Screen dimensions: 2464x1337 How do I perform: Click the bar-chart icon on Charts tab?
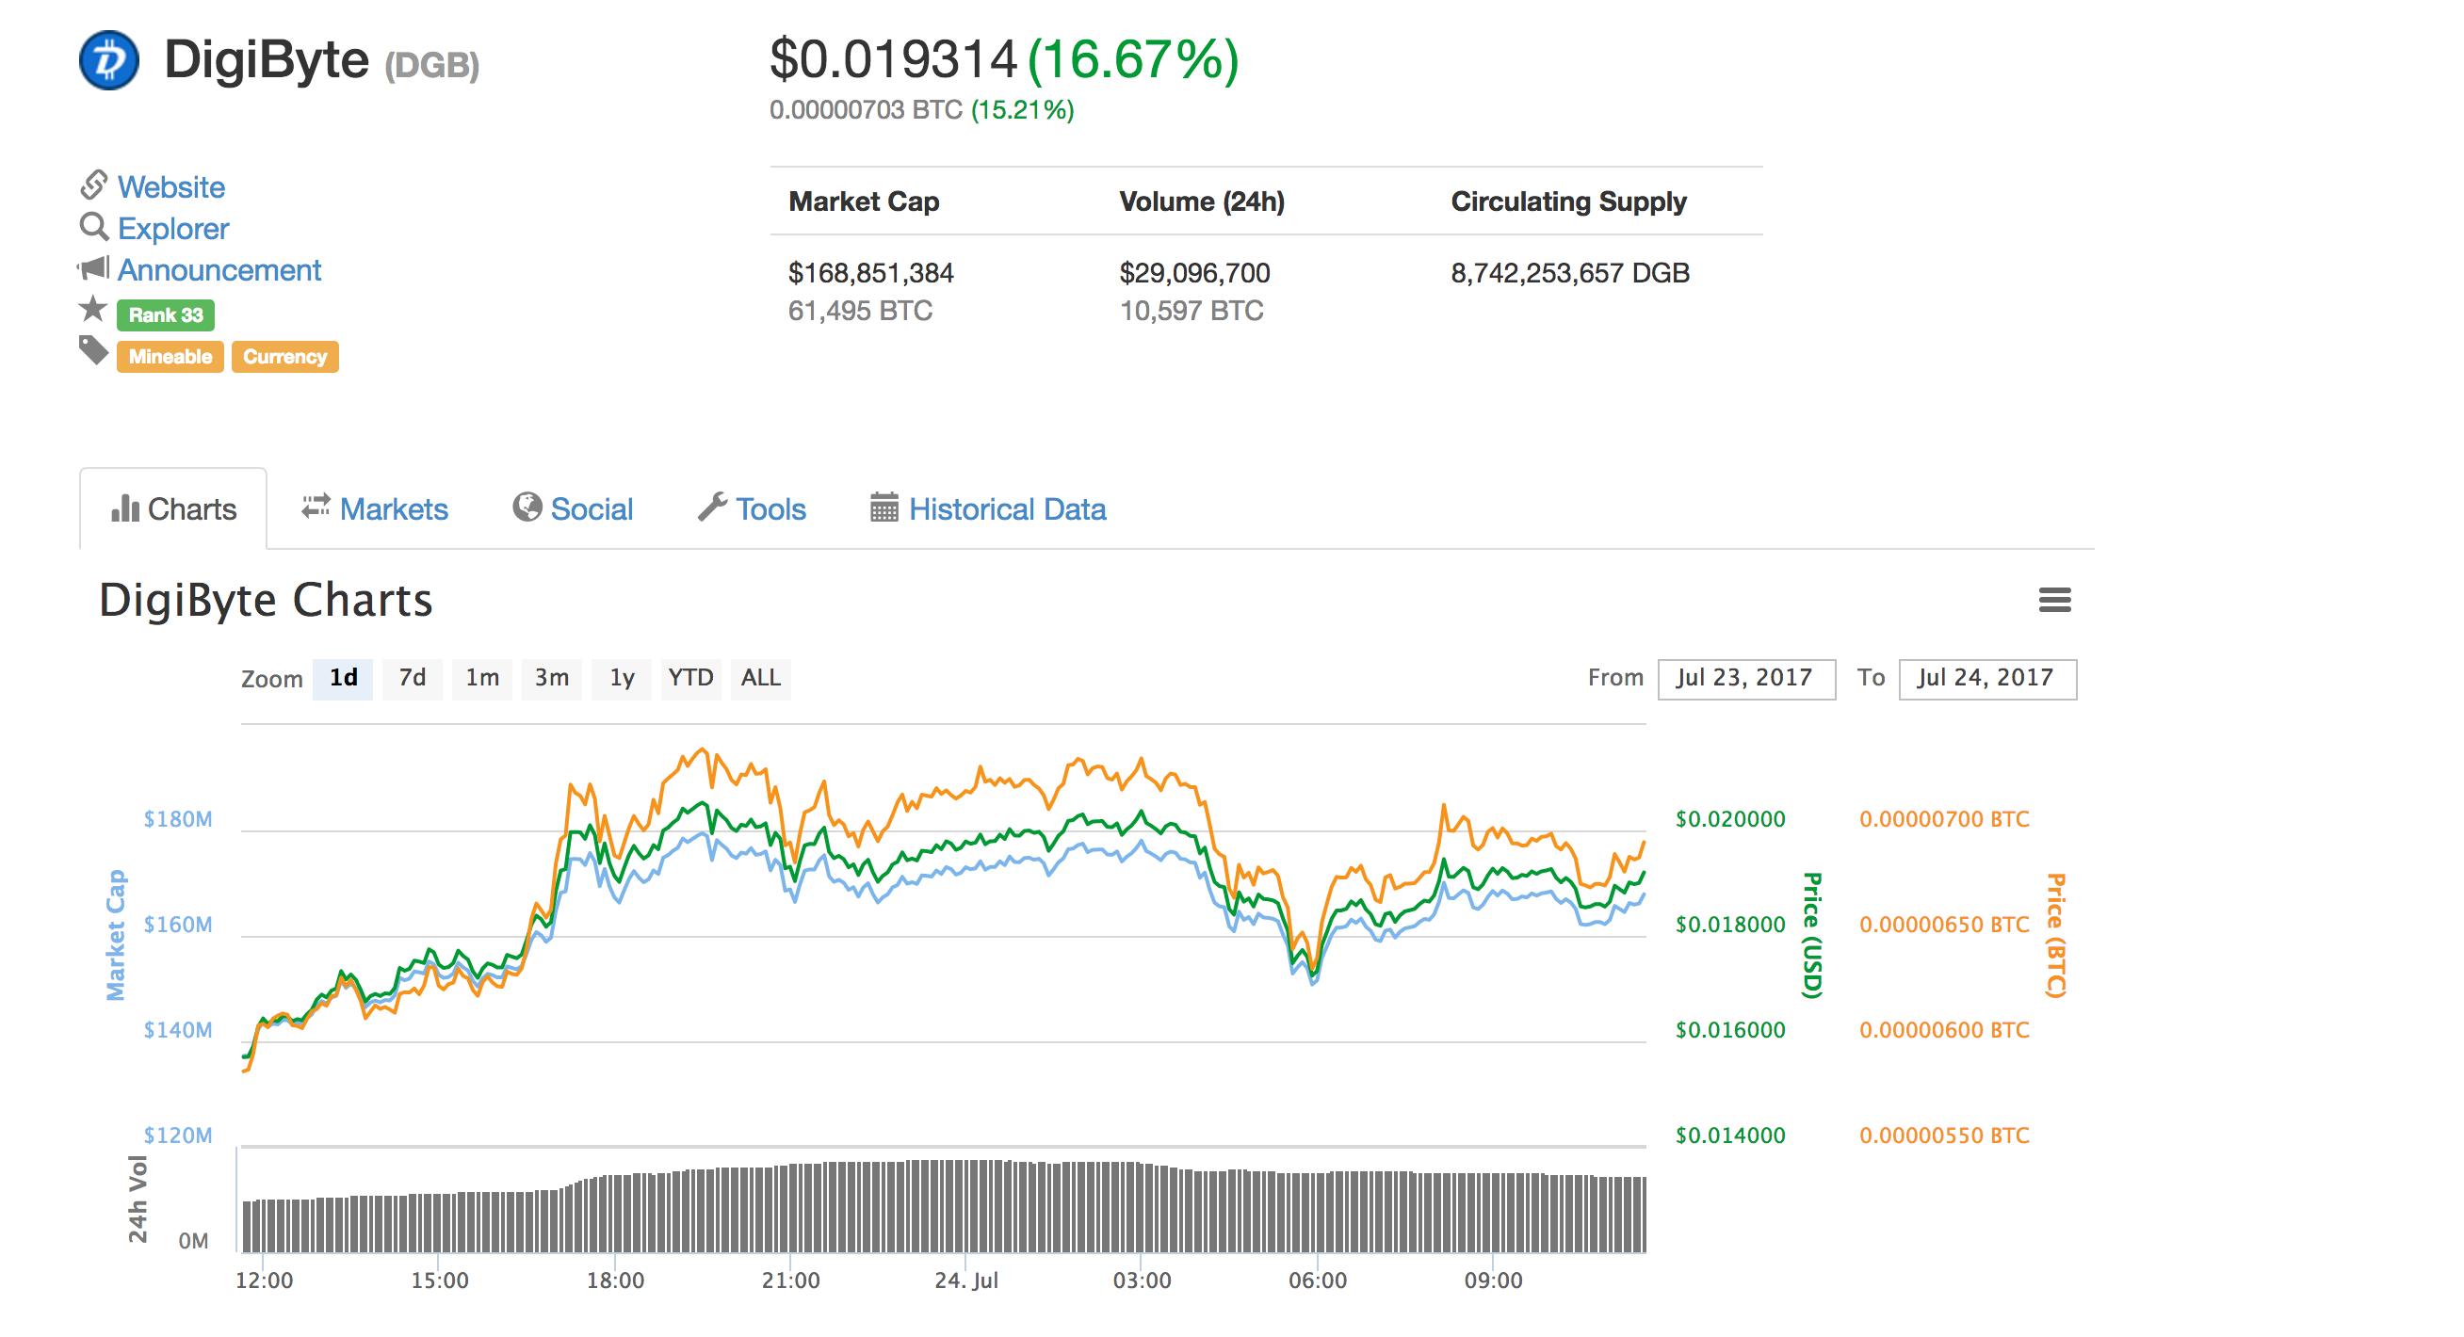(125, 508)
